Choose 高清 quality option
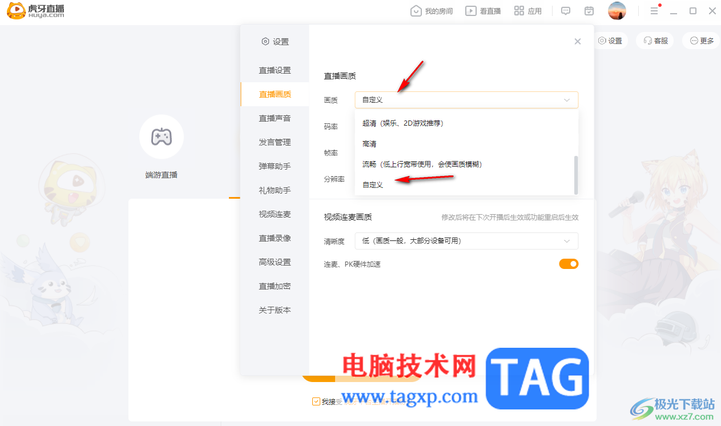The height and width of the screenshot is (426, 721). click(464, 144)
